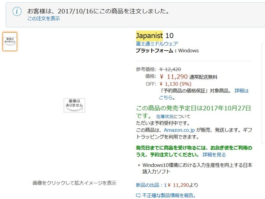The width and height of the screenshot is (265, 199).
Task: Click the Windows10環境 feature bullet text
Action: 197,168
